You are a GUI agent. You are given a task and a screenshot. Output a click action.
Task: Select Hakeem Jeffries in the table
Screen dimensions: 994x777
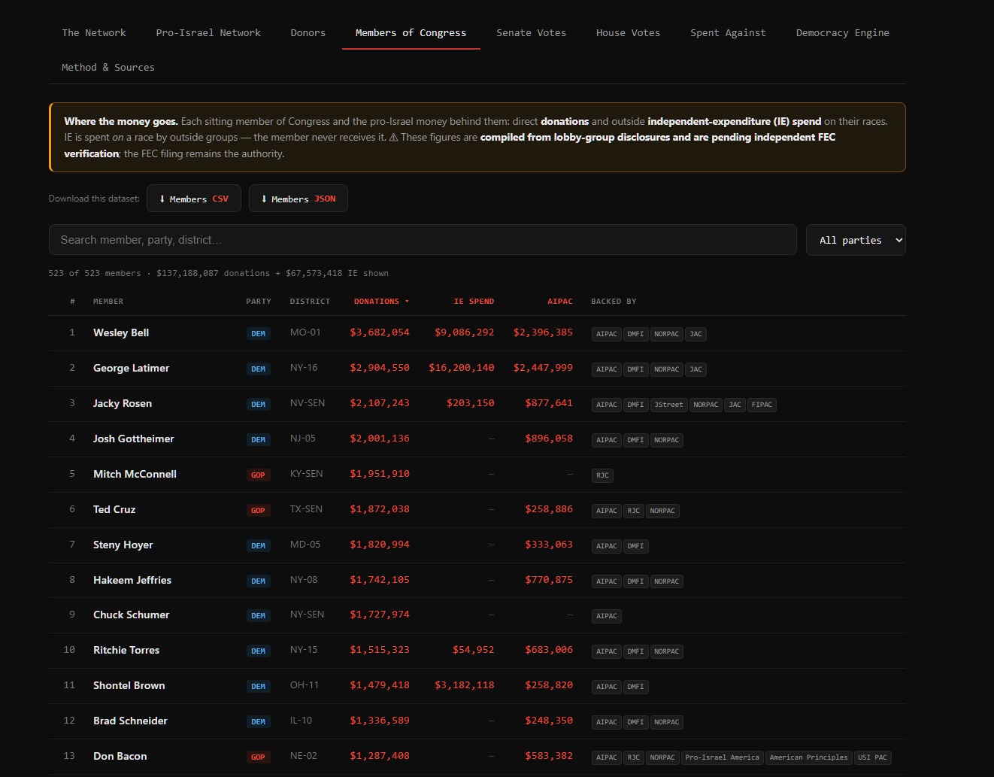132,580
